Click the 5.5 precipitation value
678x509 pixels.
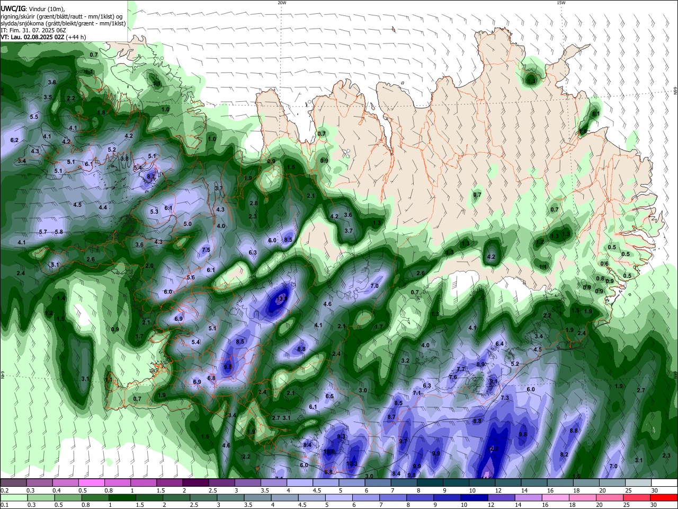click(x=34, y=117)
